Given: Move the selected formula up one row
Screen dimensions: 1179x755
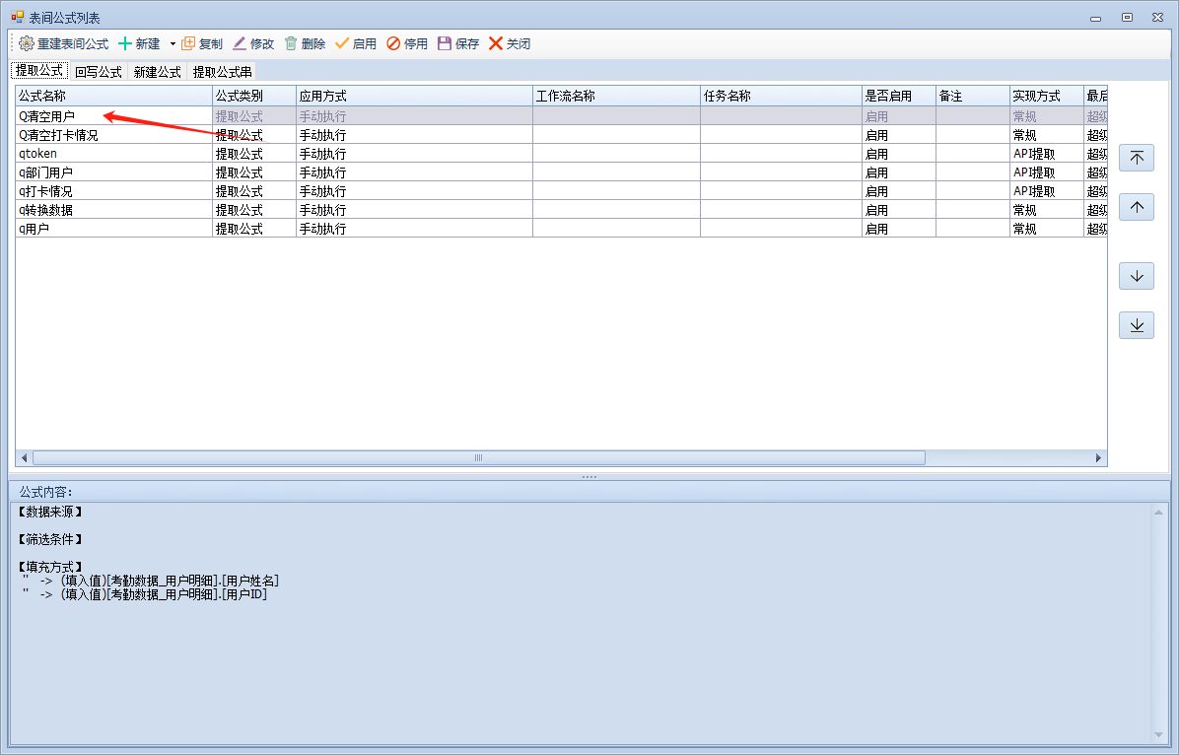Looking at the screenshot, I should (x=1136, y=207).
